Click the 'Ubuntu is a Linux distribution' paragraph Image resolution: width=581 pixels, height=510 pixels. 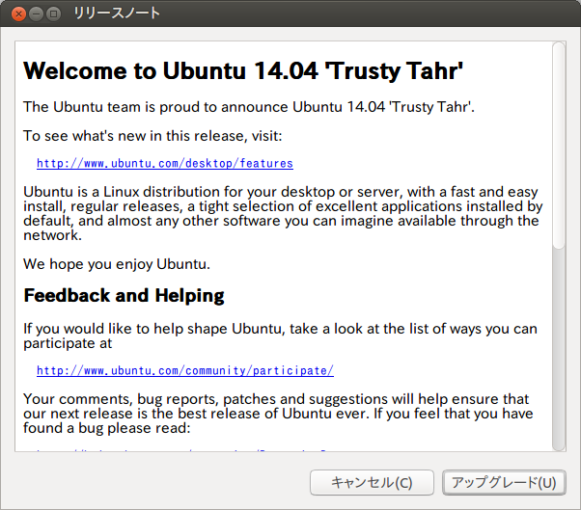(x=283, y=213)
